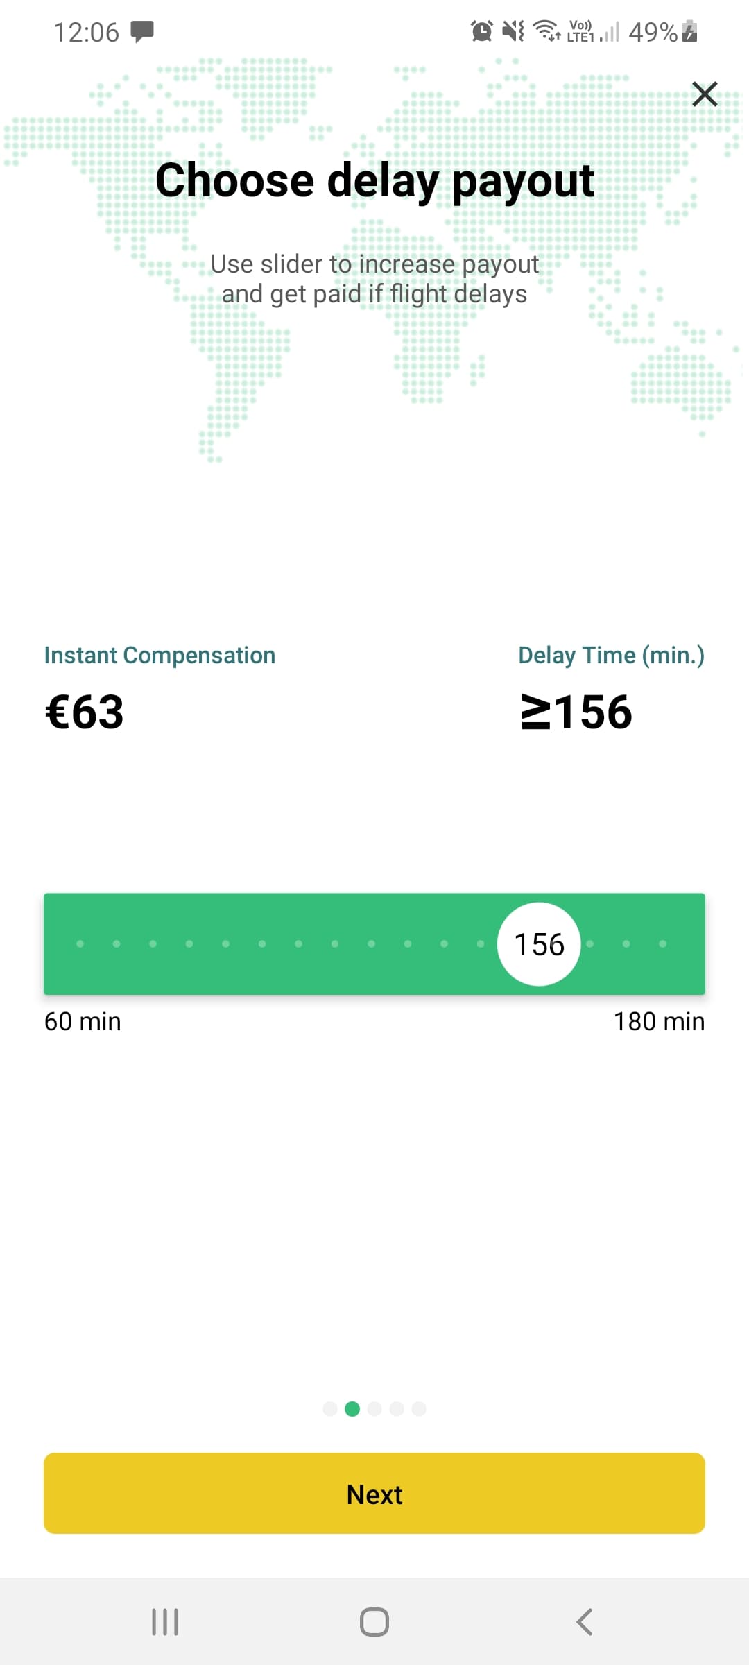Open Android recent apps button
Screen dimensions: 749x1665
click(x=165, y=1622)
